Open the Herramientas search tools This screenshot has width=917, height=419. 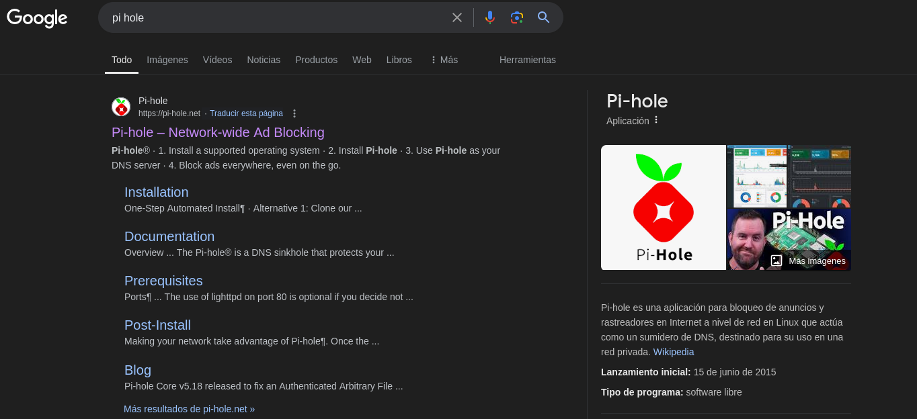point(528,60)
